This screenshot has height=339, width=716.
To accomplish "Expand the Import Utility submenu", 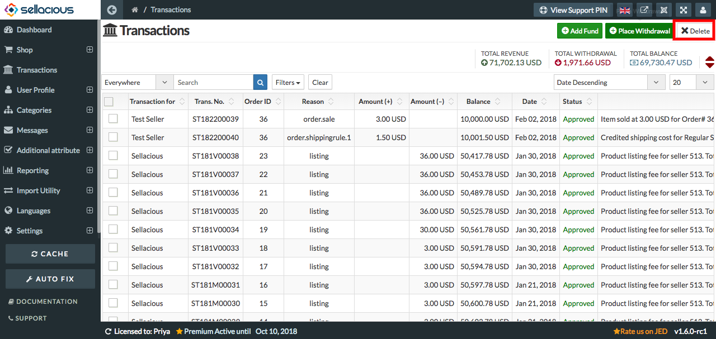I will click(x=89, y=190).
